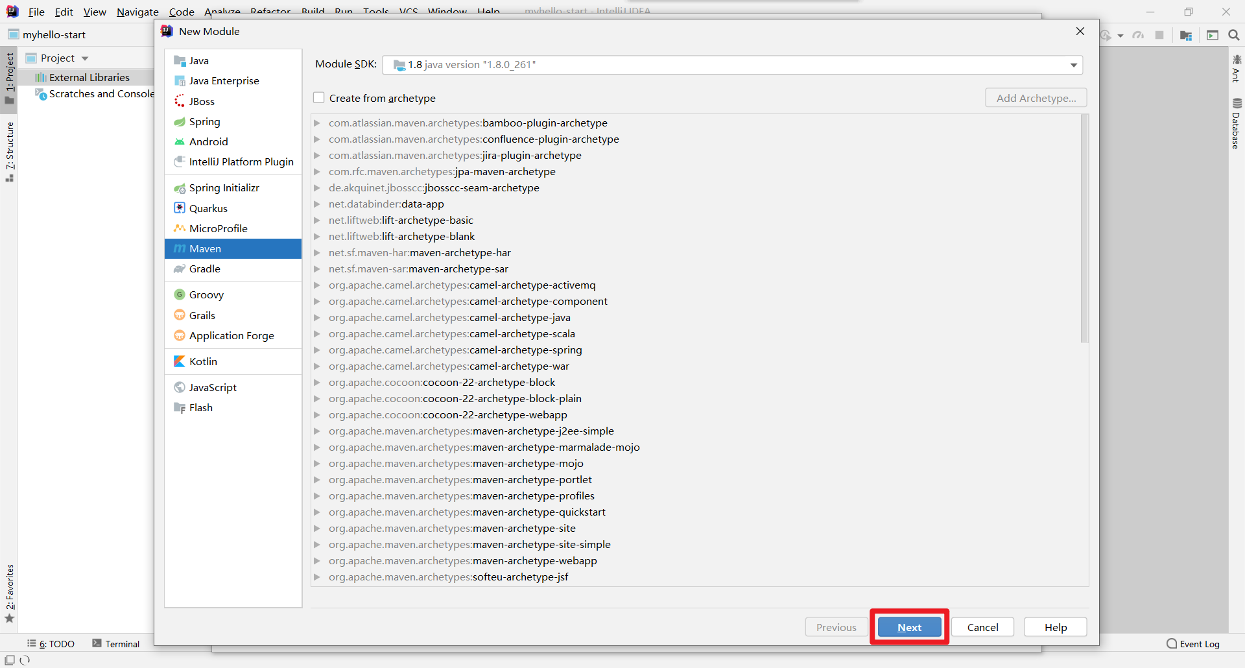1245x668 pixels.
Task: Select maven-archetype-j2ee-simple row
Action: coord(471,431)
